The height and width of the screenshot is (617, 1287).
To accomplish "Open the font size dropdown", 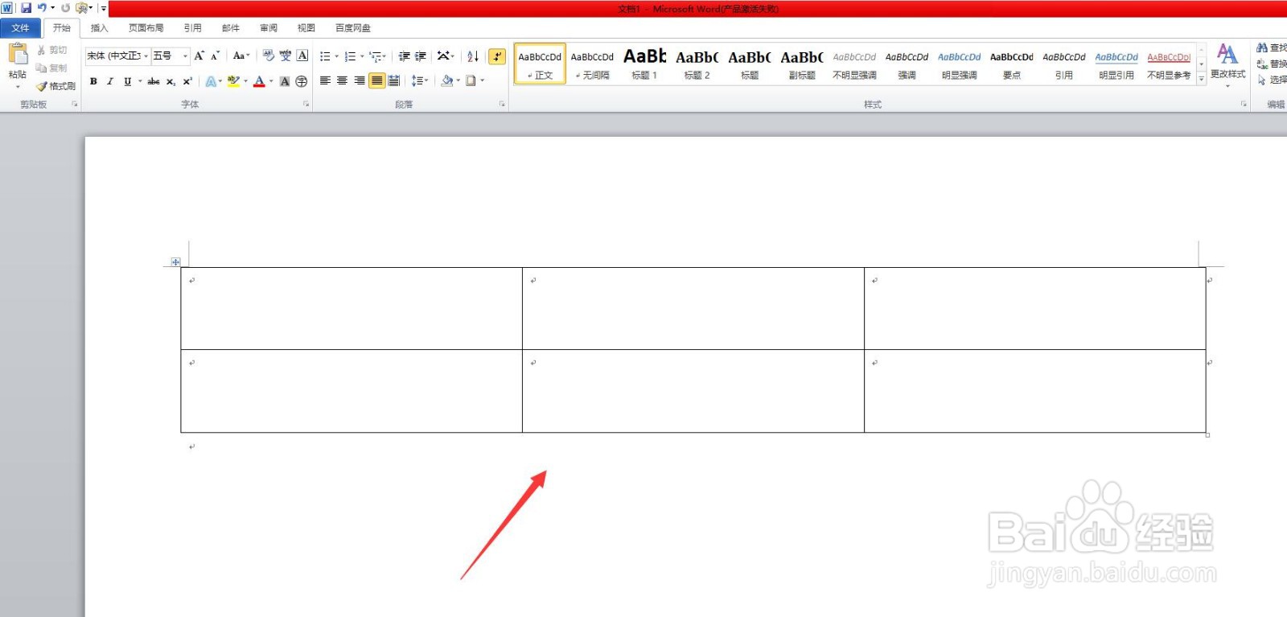I will click(x=185, y=56).
